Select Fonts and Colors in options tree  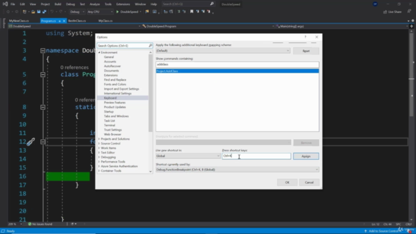click(115, 84)
